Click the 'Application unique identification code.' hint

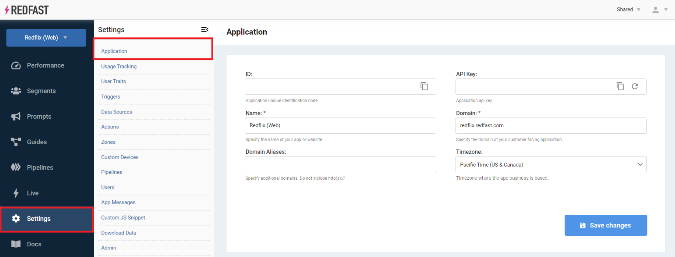click(x=282, y=101)
